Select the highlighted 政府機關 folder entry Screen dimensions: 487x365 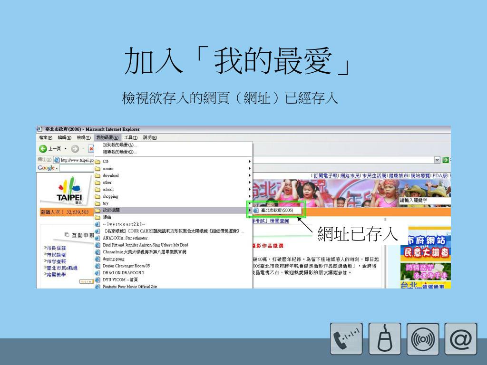tap(173, 210)
